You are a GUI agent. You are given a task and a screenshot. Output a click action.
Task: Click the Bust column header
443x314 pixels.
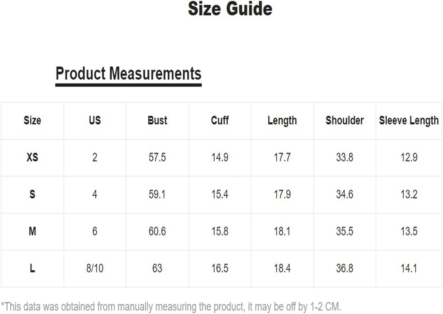click(x=157, y=120)
